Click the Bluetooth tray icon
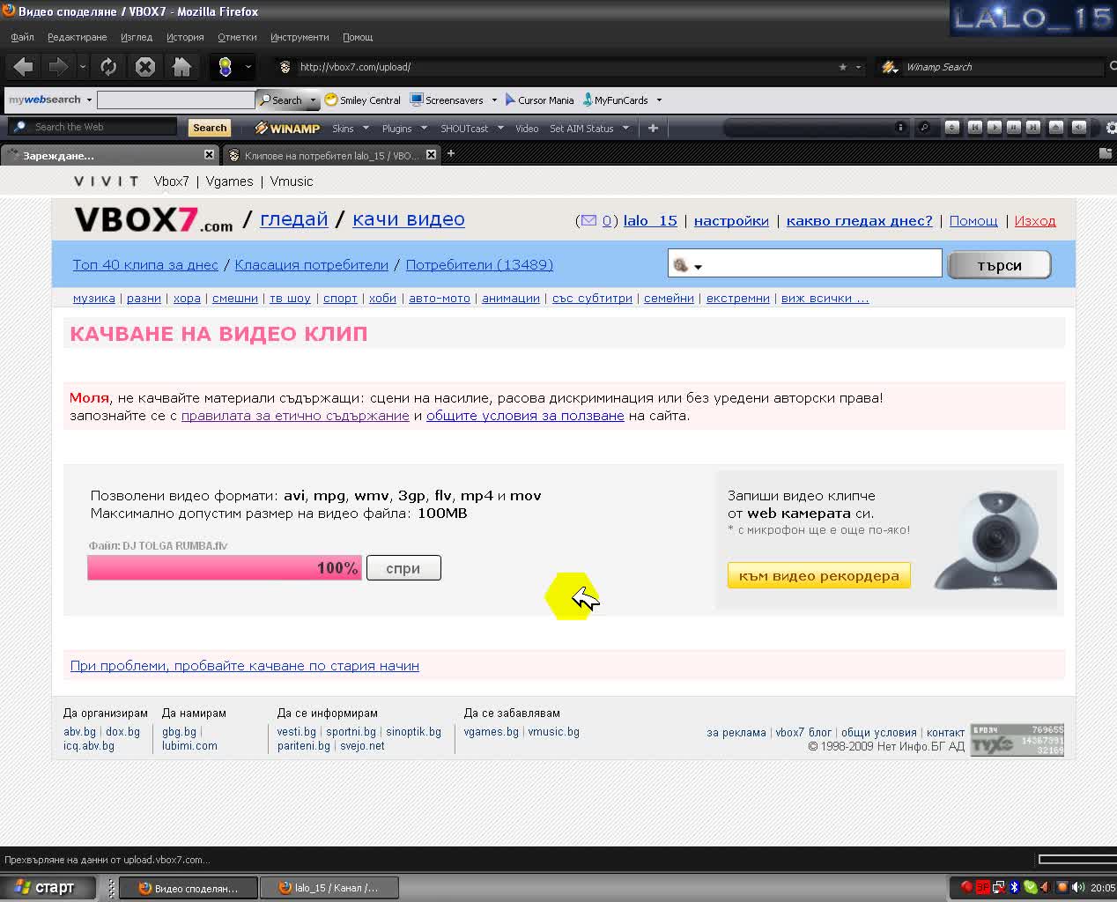 [1014, 887]
